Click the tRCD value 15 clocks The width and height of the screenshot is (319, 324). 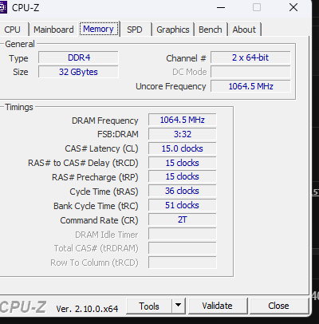(183, 163)
